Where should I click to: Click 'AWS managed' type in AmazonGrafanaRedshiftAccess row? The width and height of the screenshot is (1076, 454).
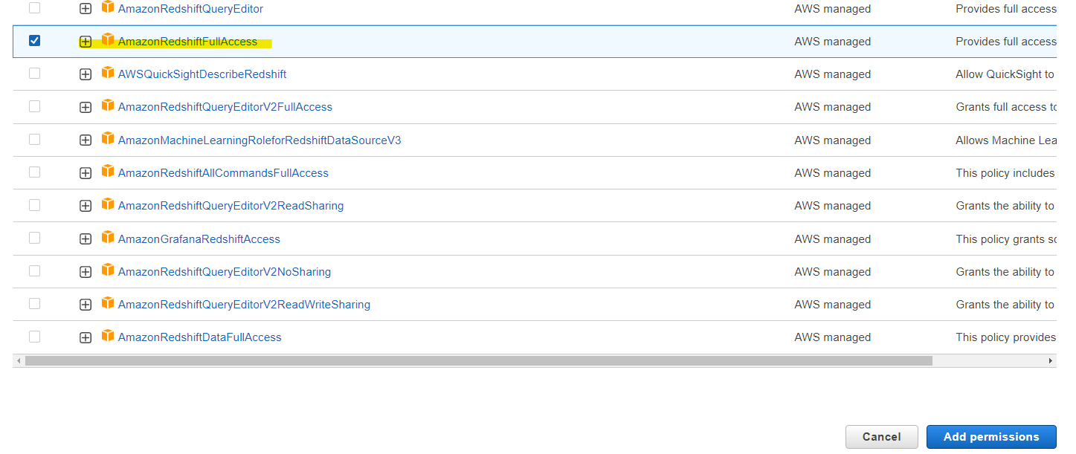[x=832, y=239]
